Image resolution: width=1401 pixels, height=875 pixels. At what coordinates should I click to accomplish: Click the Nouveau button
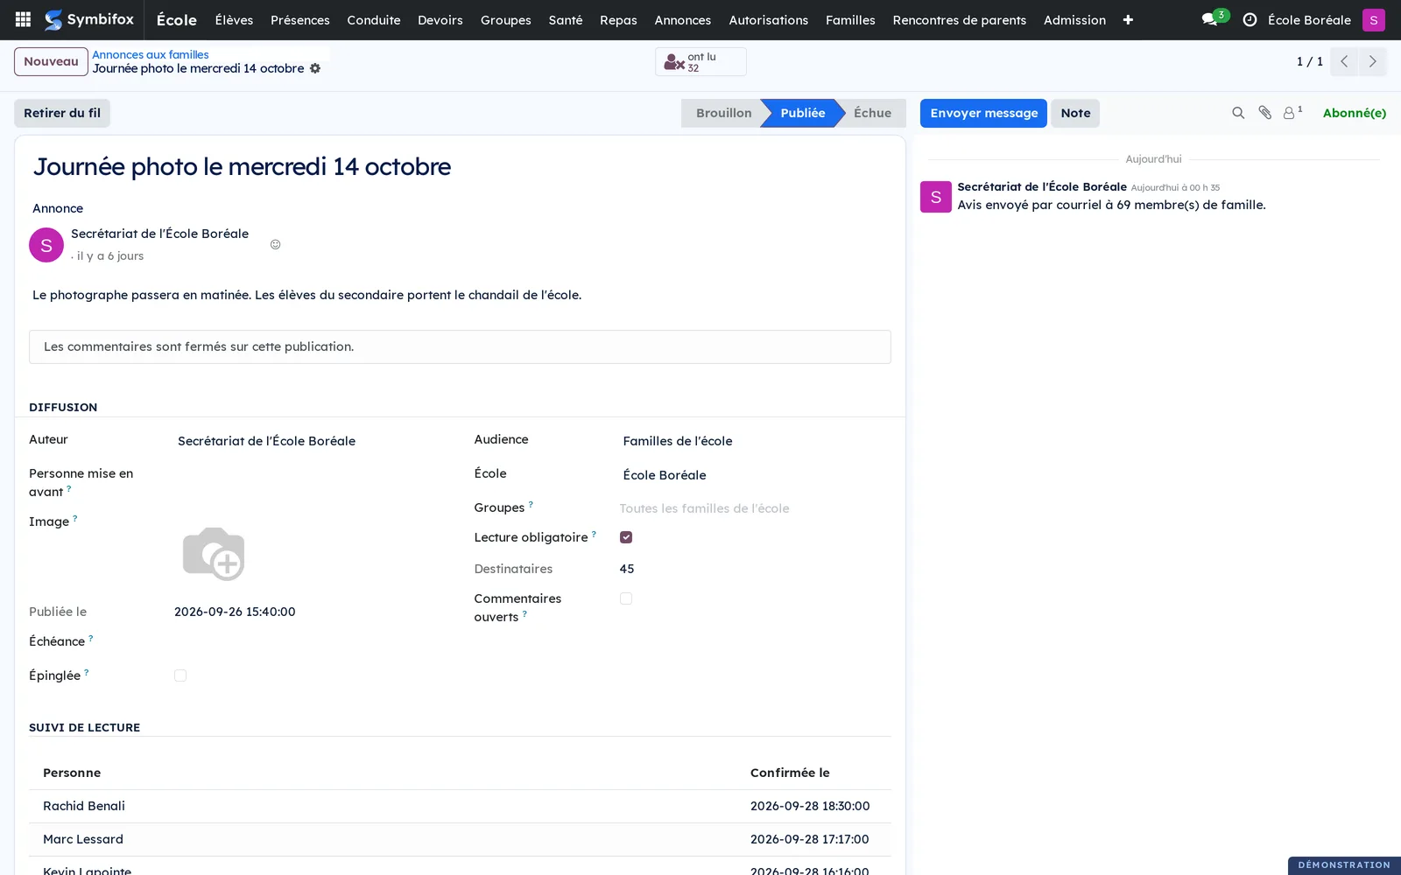click(51, 61)
